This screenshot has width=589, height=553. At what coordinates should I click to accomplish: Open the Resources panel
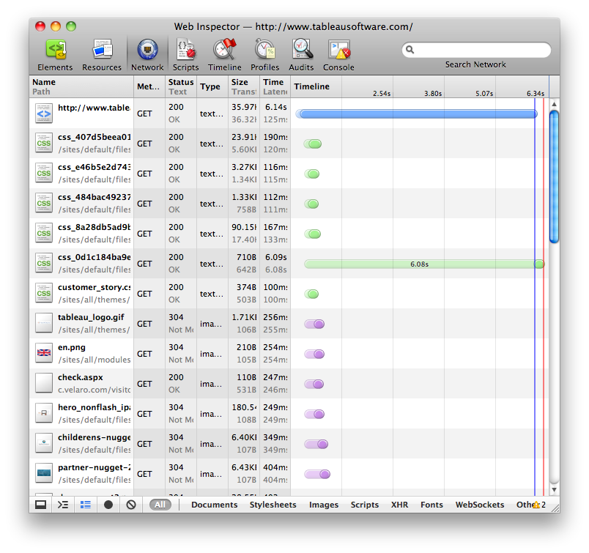point(102,55)
